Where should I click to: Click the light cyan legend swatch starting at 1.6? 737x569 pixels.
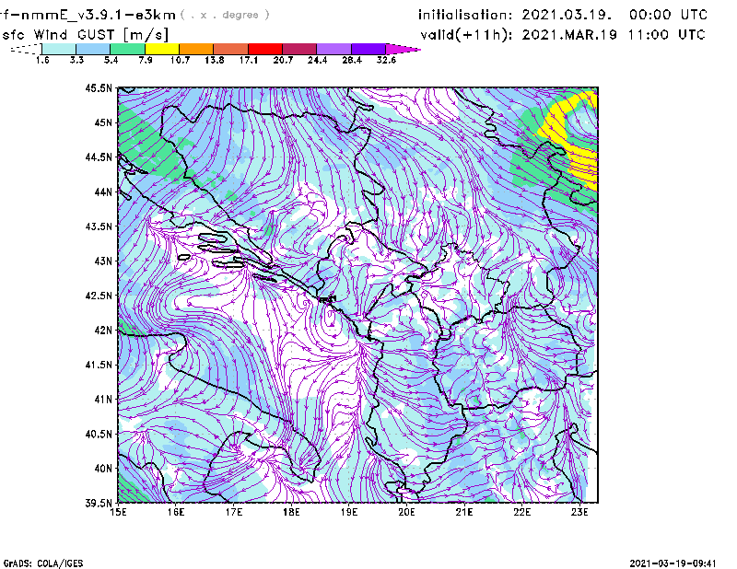(59, 49)
